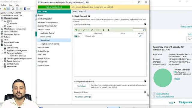192x108 pixels.
Task: Select Adaptive Anomaly Control subsection
Action: [50, 44]
